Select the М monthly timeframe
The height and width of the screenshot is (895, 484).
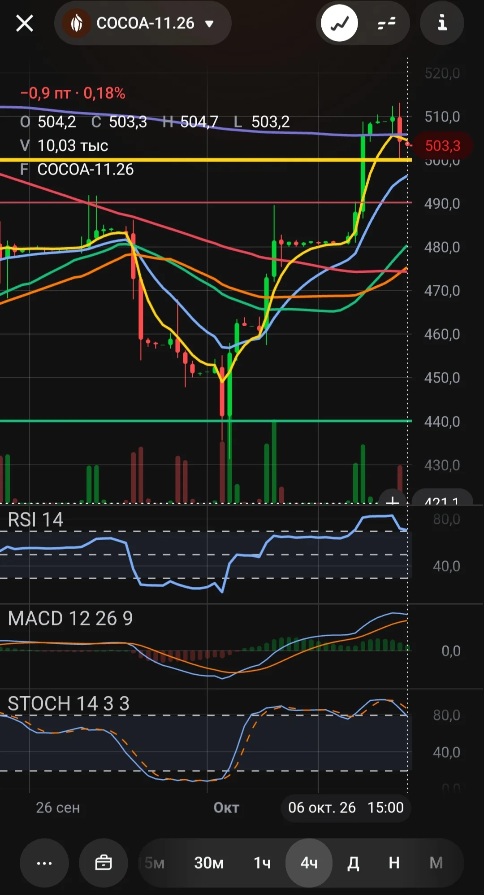436,863
